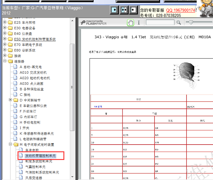Click the tree panel vertical scrollbar thumb

(72, 87)
